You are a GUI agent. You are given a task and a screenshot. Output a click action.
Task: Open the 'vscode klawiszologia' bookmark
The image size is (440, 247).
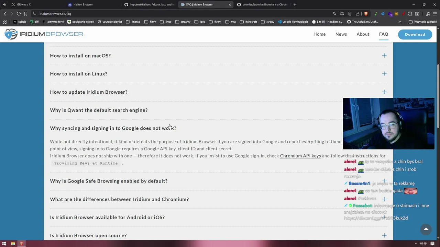pos(293,22)
